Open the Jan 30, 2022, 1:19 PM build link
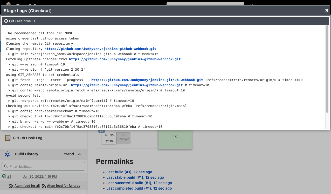Image resolution: width=331 pixels, height=194 pixels. point(40,177)
